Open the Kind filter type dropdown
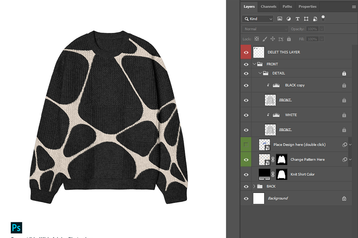This screenshot has height=238, width=358. [x=257, y=19]
